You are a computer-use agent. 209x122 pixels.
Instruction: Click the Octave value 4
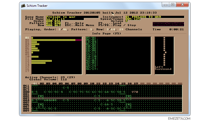126,21
